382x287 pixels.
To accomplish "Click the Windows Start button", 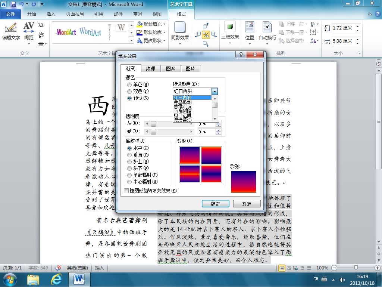I will [x=10, y=279].
